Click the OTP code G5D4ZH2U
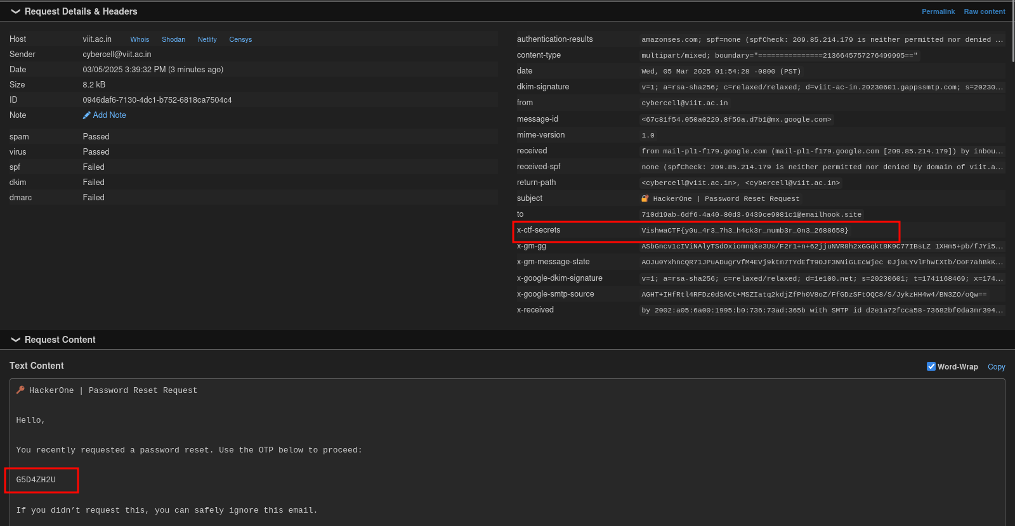This screenshot has height=526, width=1015. [36, 480]
